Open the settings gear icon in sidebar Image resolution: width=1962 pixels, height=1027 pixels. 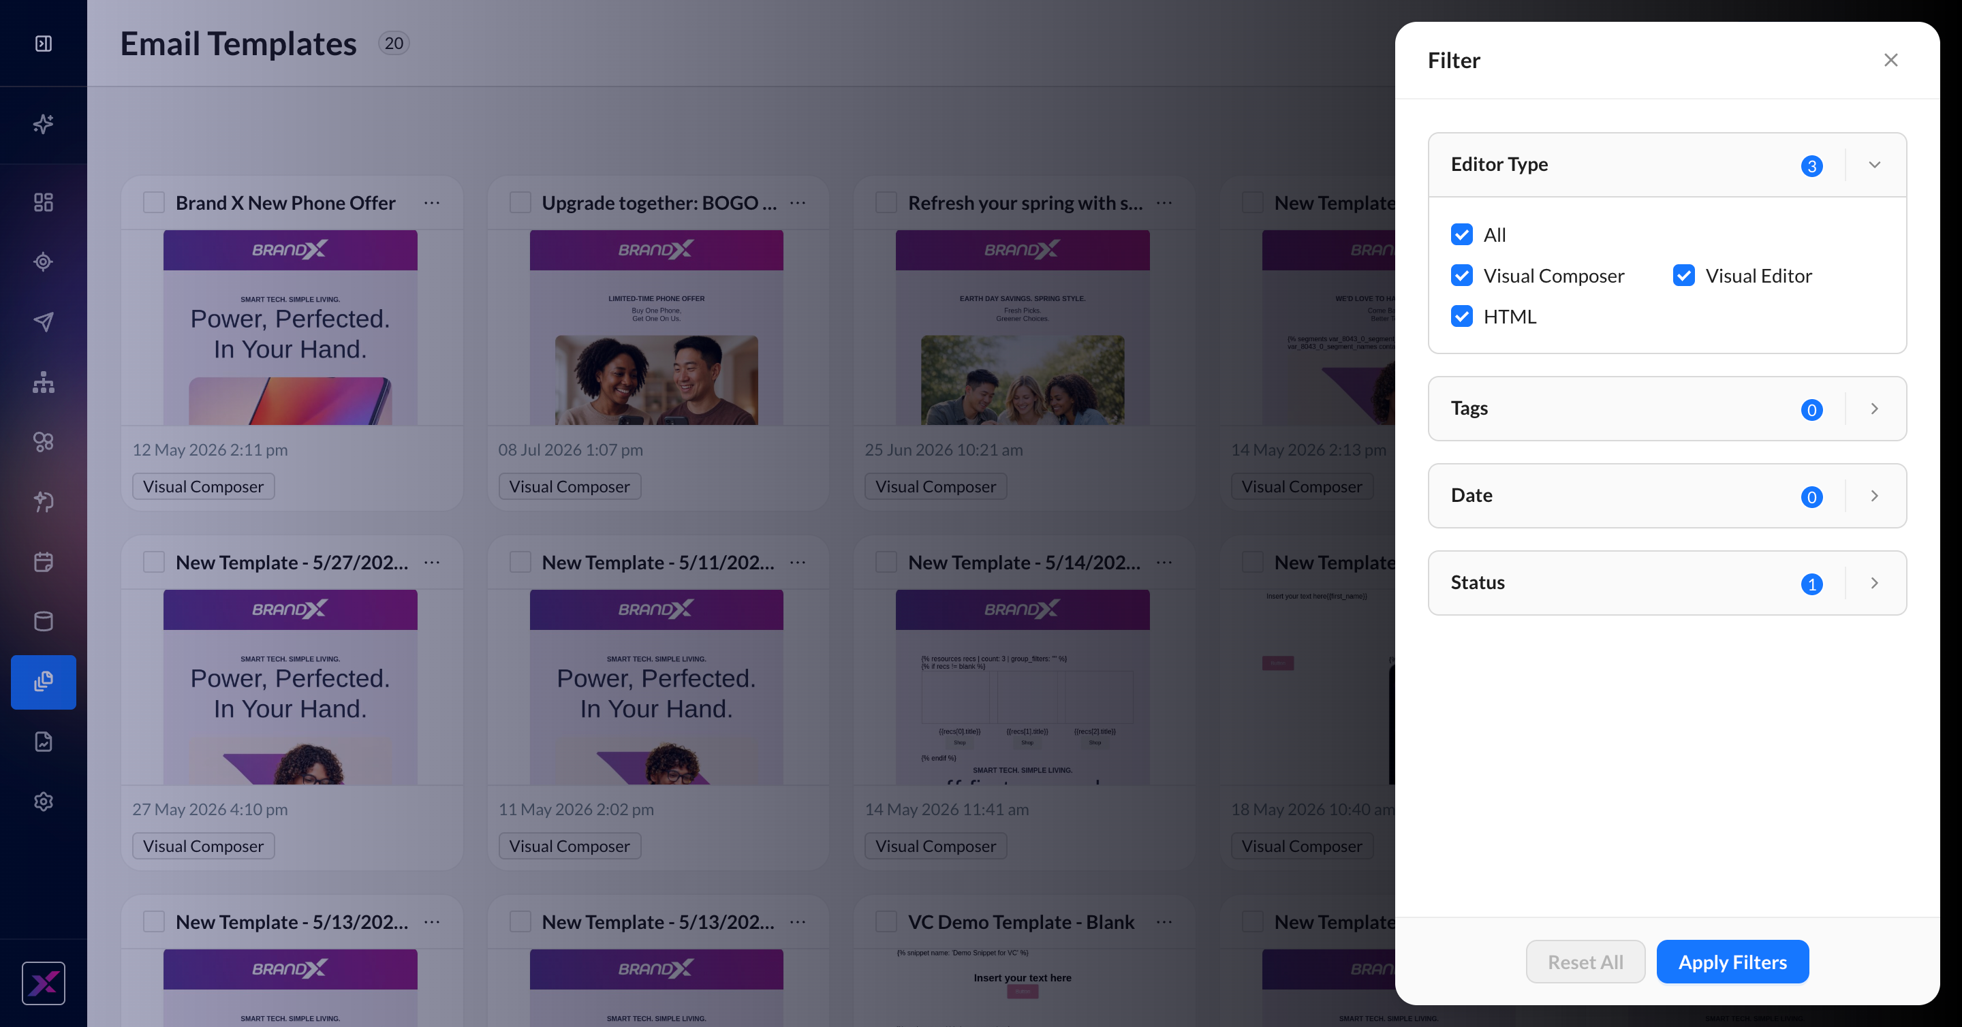click(44, 802)
